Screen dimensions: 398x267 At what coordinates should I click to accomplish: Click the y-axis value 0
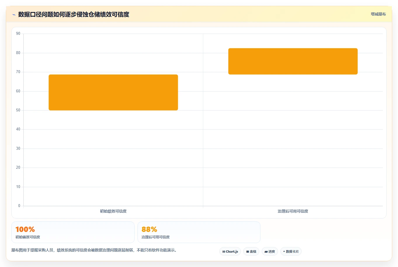pos(19,206)
